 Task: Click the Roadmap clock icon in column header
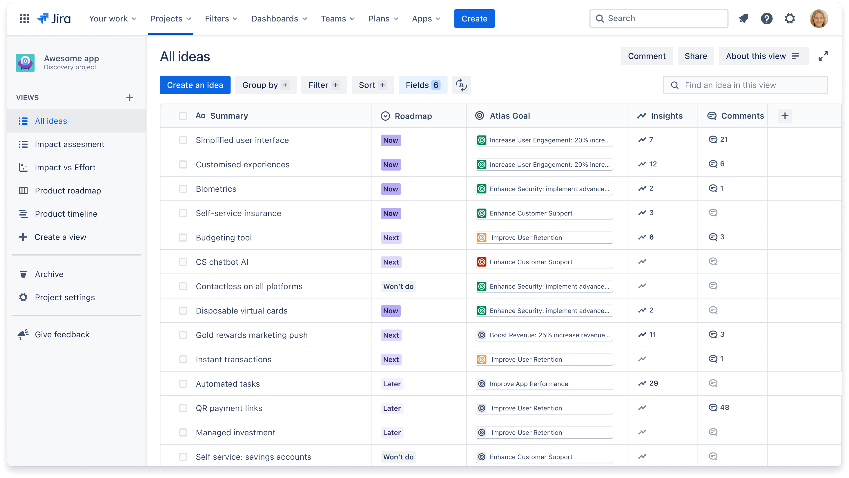tap(385, 115)
